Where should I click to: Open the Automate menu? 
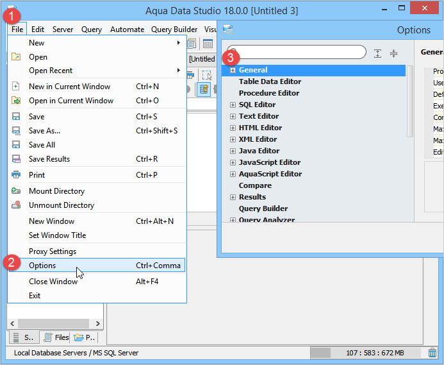pos(127,30)
